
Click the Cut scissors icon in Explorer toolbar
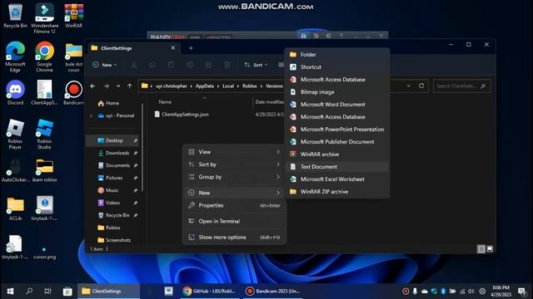click(x=134, y=65)
